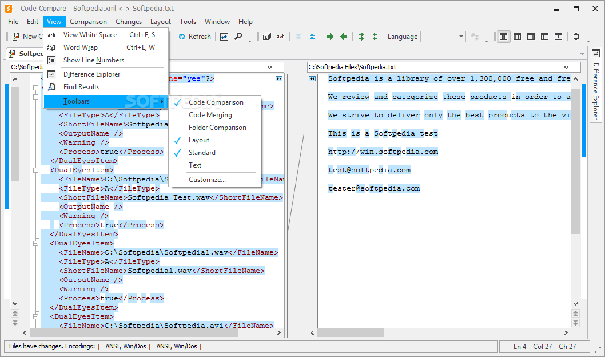Click the Code Compare app icon in title bar
This screenshot has width=605, height=357.
[x=9, y=8]
